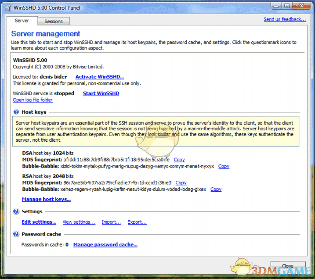This screenshot has width=315, height=279.
Task: Import settings via Import link
Action: point(111,222)
